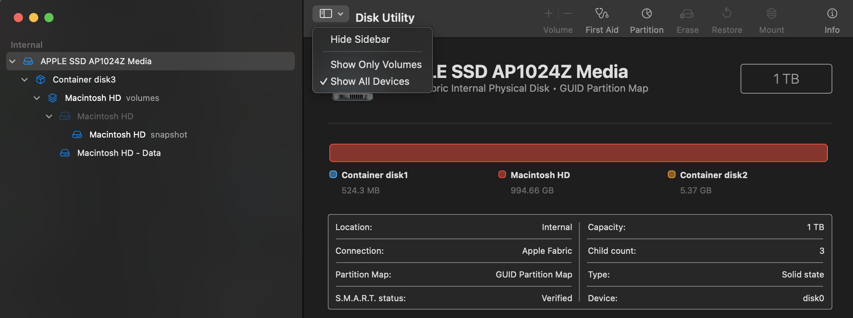Select Show All Devices checked option
The height and width of the screenshot is (318, 853).
[370, 81]
